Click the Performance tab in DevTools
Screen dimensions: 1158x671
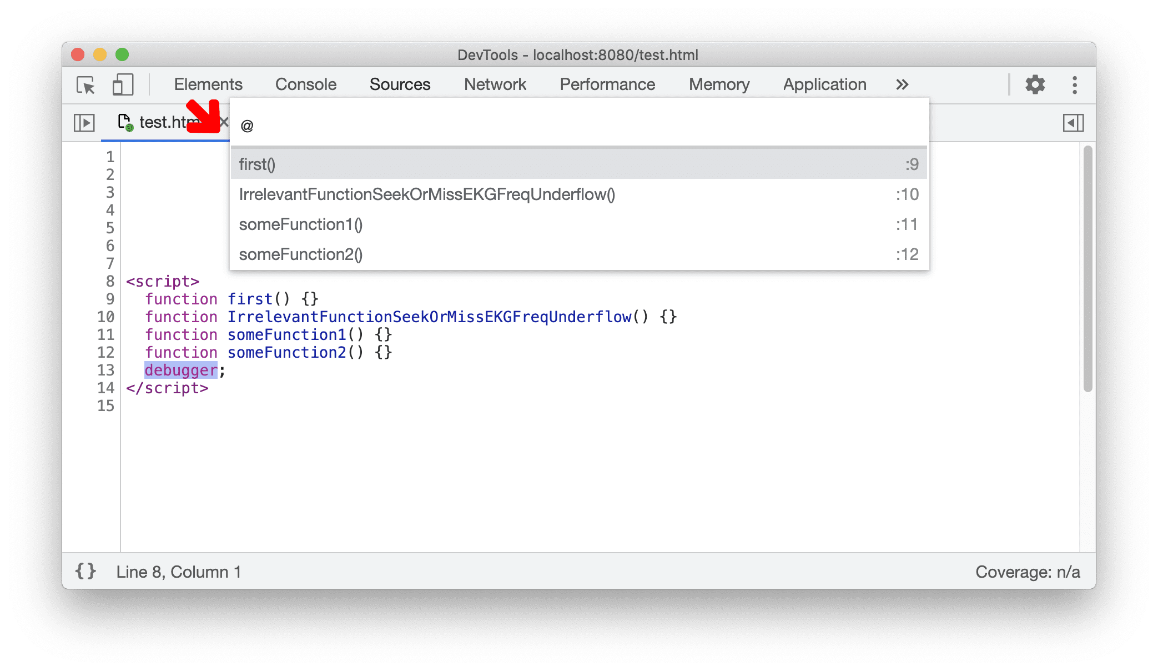[x=607, y=84]
